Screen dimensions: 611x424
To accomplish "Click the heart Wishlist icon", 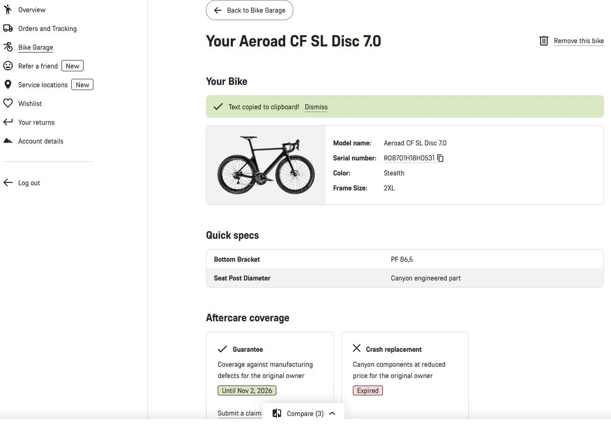I will coord(8,104).
